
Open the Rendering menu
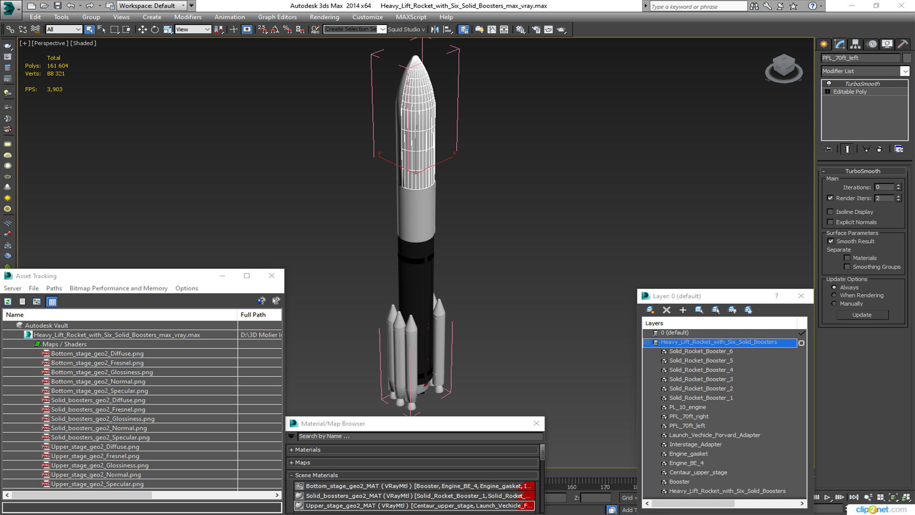(x=324, y=17)
